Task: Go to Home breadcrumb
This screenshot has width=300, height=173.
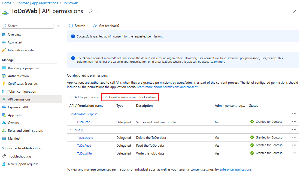Action: click(7, 3)
